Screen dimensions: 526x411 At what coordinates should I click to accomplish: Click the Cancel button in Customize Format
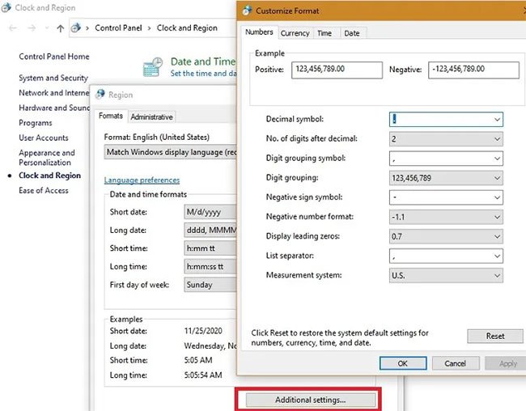455,363
